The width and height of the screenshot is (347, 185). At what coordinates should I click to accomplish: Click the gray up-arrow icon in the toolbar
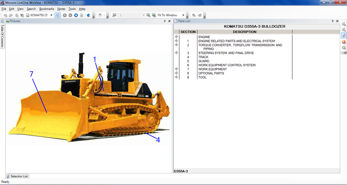pos(65,15)
